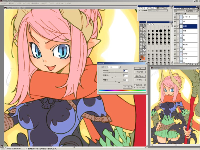Select the Blur tool
Image resolution: width=200 pixels, height=150 pixels.
click(141, 41)
